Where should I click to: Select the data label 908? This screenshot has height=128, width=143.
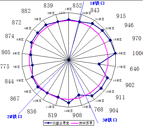77,115
